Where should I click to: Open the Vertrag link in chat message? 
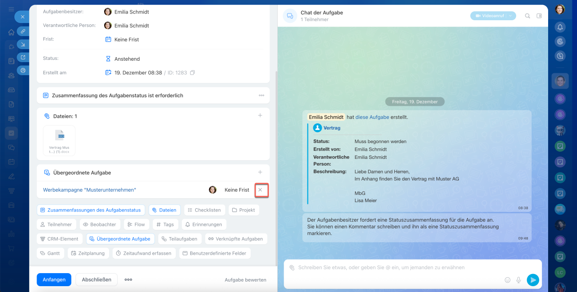[332, 128]
